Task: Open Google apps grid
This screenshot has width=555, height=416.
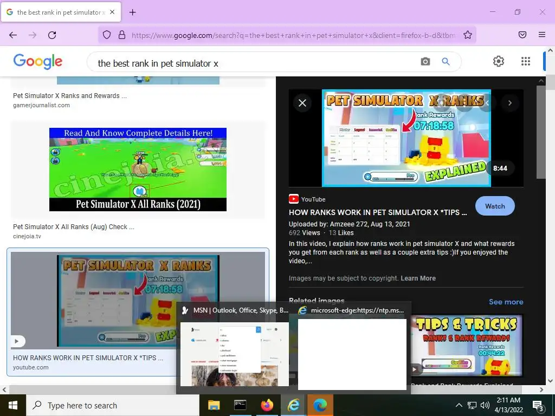Action: pos(526,61)
